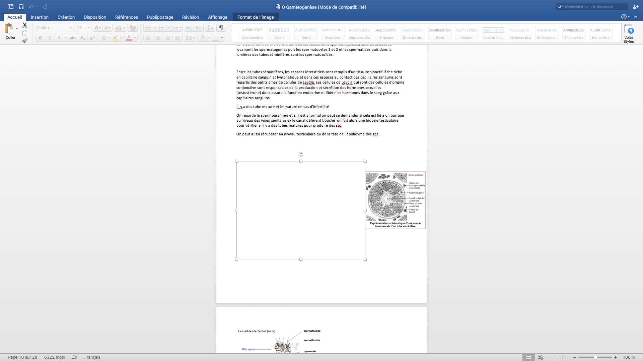Click the sort A-Z icon
Screen dimensions: 643x361
210,28
